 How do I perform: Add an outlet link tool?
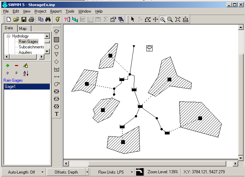pos(56,106)
